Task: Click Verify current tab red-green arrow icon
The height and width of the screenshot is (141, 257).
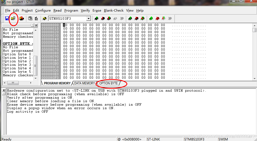Action: (x=109, y=19)
